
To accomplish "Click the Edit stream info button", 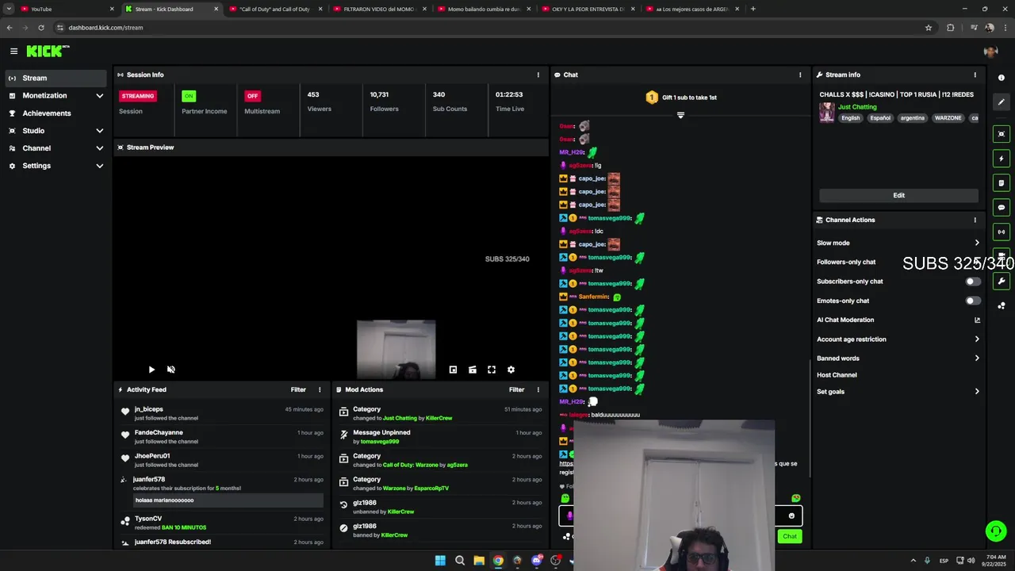I will tap(898, 195).
